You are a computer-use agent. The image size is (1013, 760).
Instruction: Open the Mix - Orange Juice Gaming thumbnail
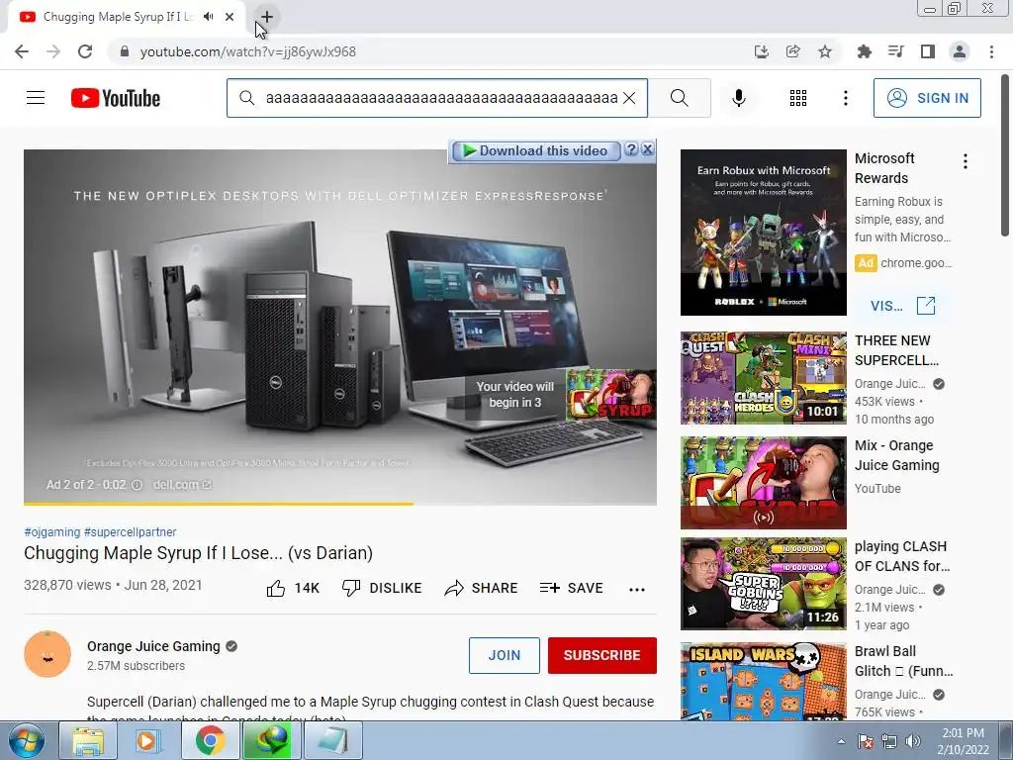click(763, 483)
